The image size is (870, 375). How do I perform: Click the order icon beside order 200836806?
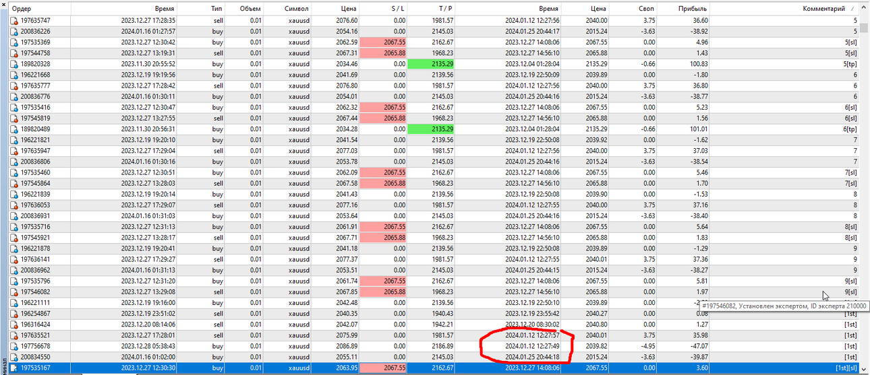14,162
